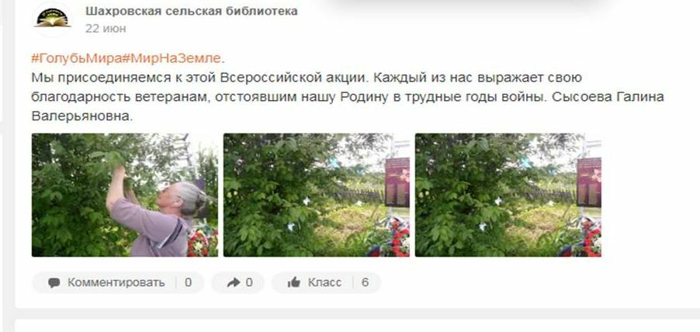700x332 pixels.
Task: Open the library's avatar logo
Action: 53,19
